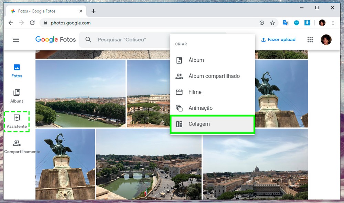Open the angel statue photo at right
344x203 pixels.
pos(282,94)
